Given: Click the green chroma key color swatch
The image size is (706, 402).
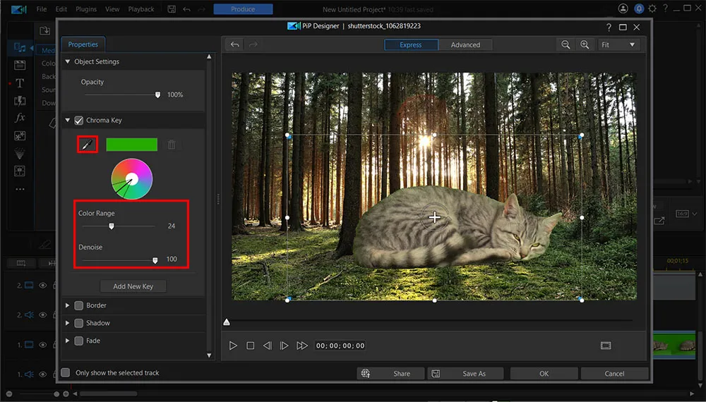Looking at the screenshot, I should pyautogui.click(x=131, y=145).
